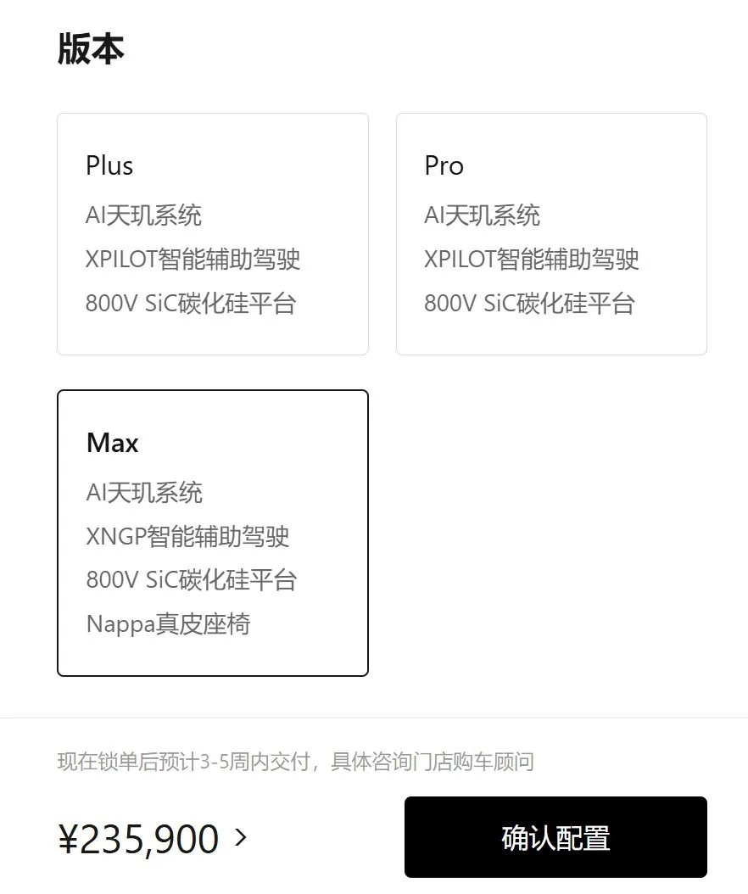Click XPILOT智能辅助驾驶 in the Pro card
Screen dimensions: 748x894
pyautogui.click(x=532, y=259)
